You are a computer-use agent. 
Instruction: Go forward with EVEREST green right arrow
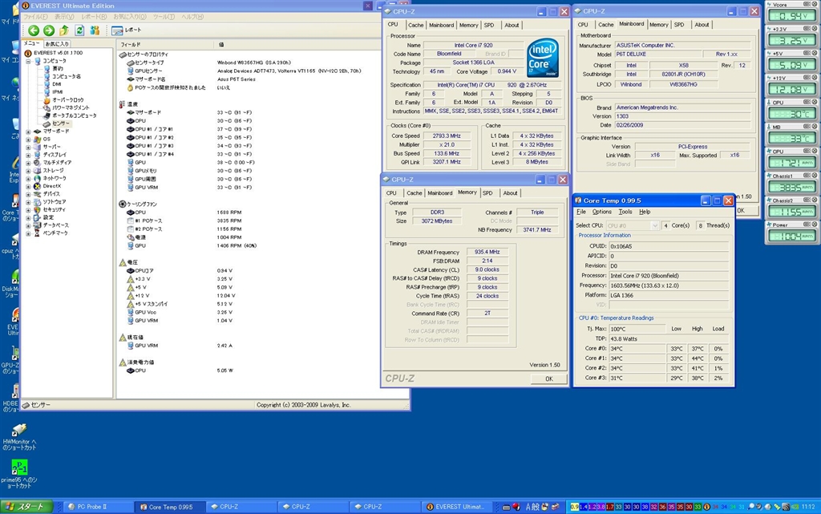point(49,31)
